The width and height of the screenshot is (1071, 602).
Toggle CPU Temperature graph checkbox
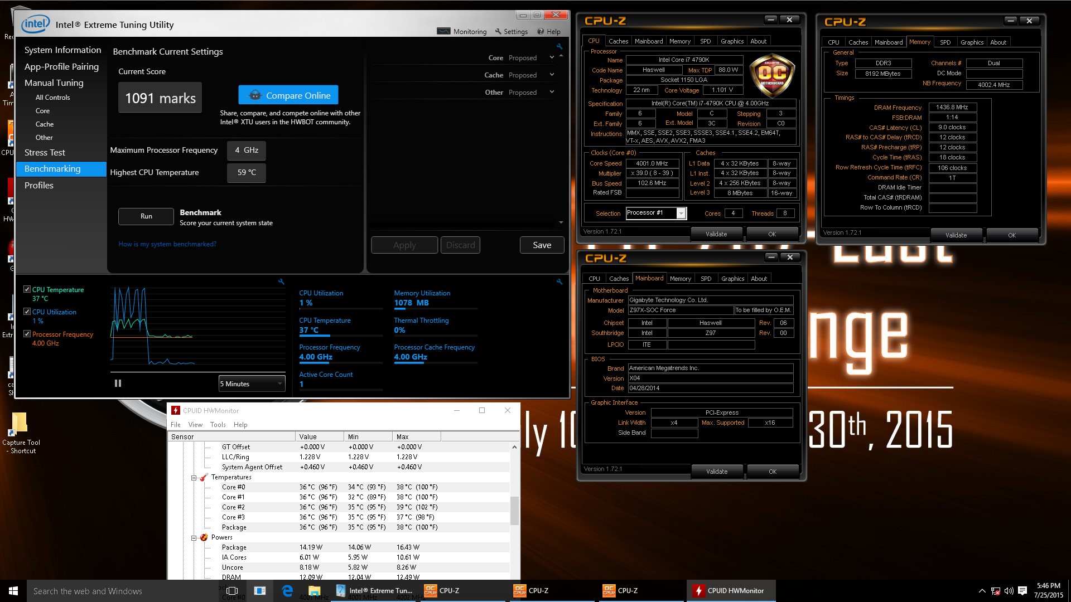coord(27,289)
